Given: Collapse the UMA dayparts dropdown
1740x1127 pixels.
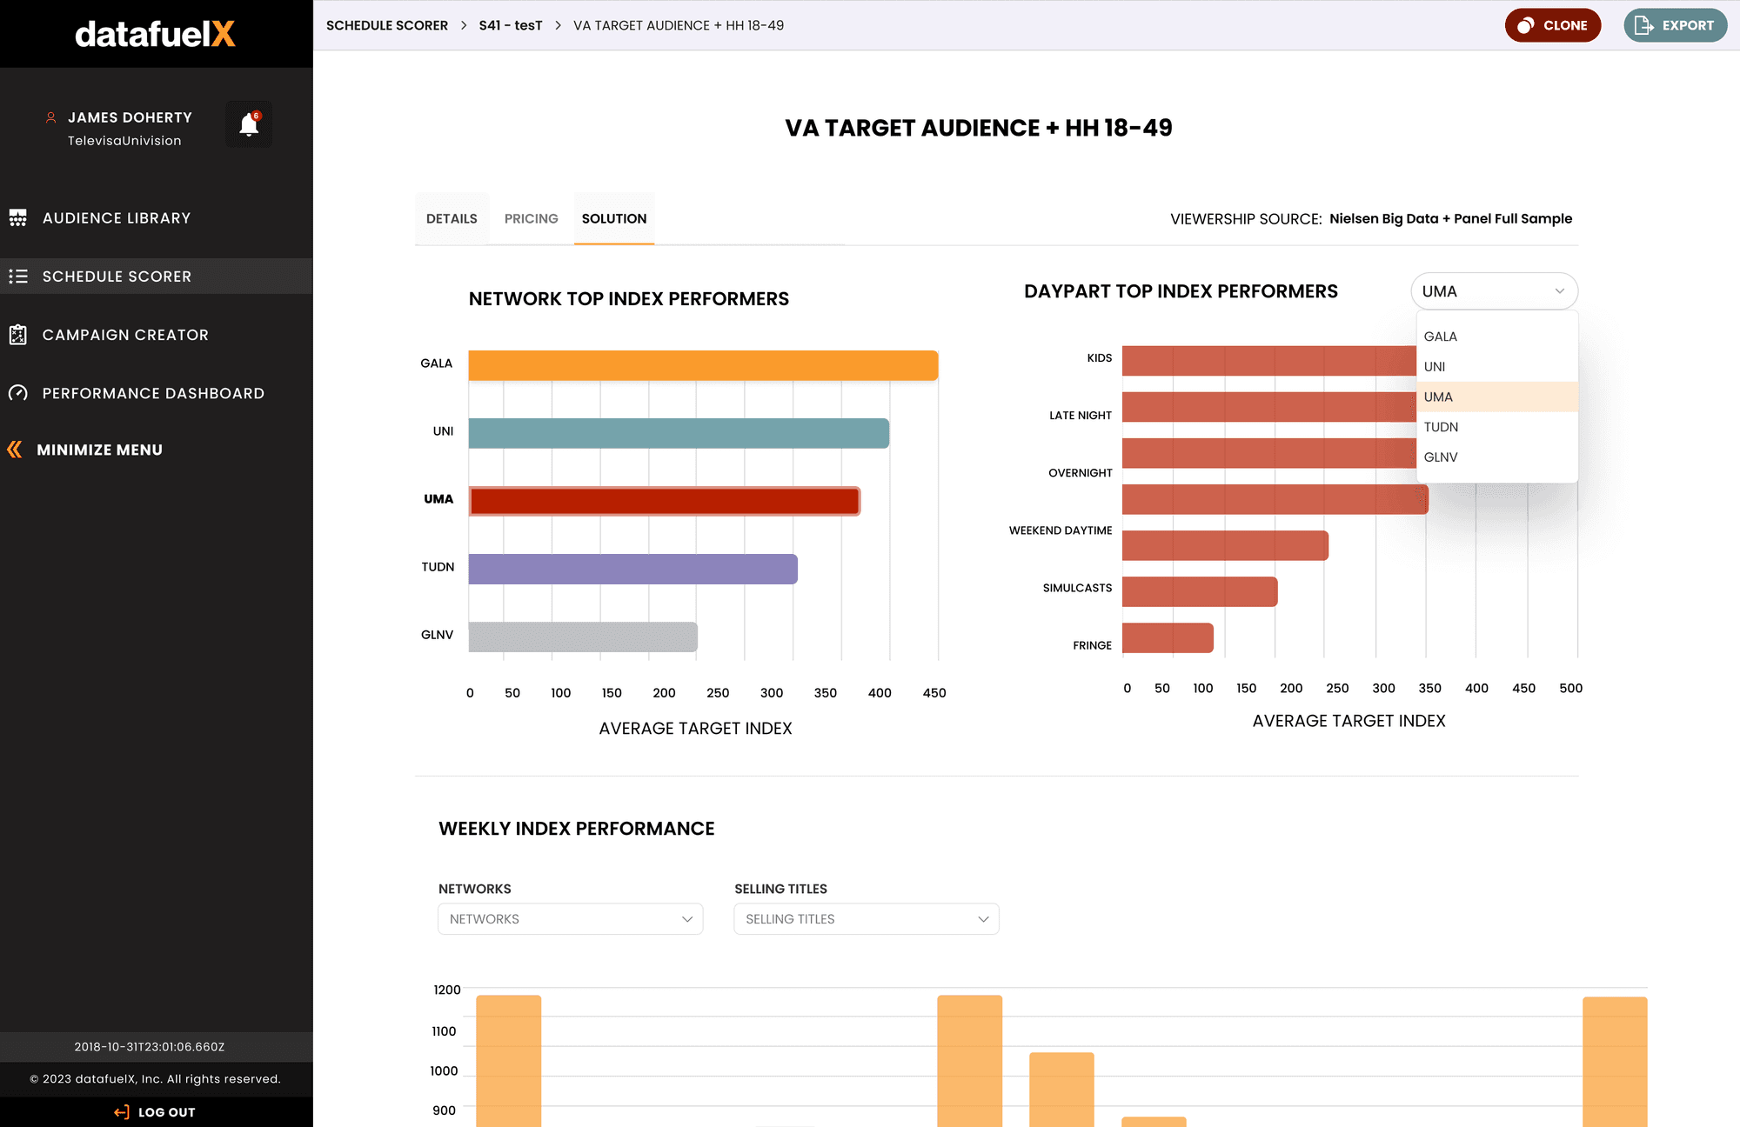Looking at the screenshot, I should tap(1494, 291).
